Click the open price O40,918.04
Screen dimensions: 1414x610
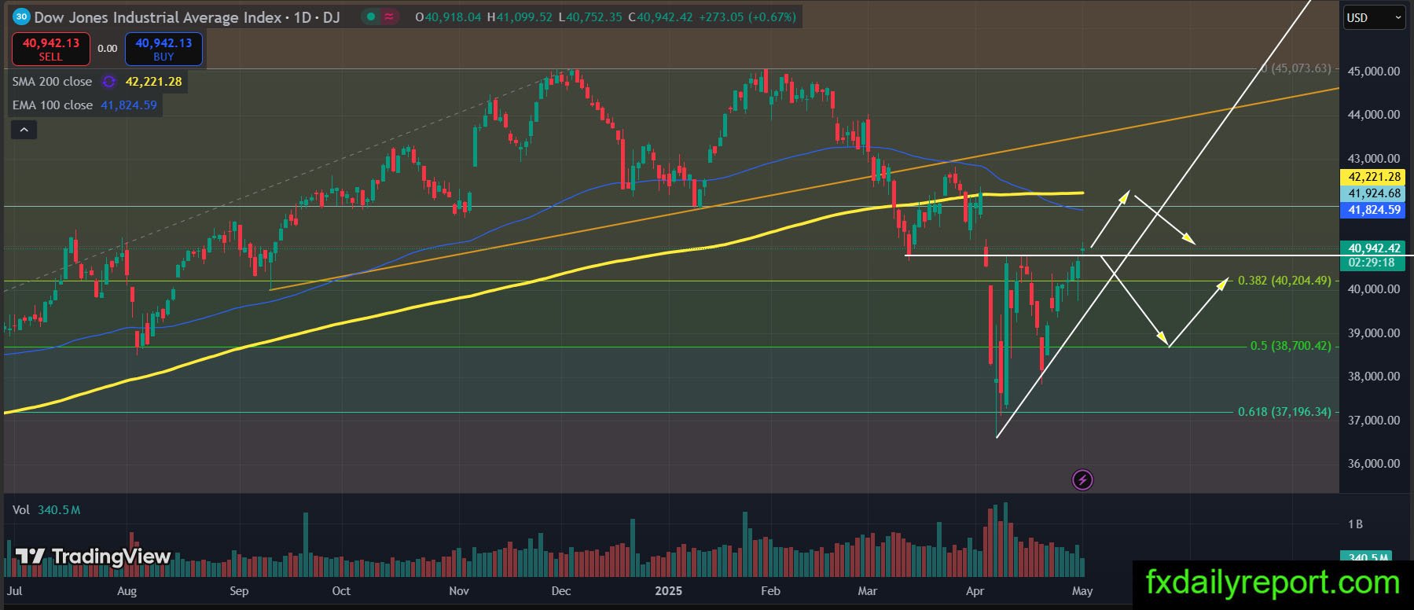(x=448, y=17)
